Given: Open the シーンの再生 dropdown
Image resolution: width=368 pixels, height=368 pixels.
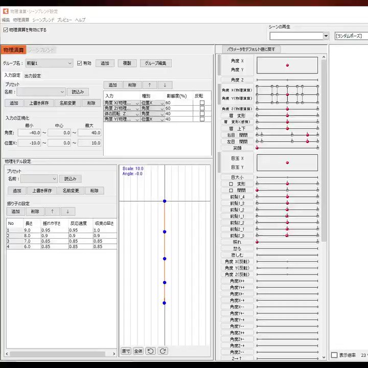Looking at the screenshot, I should (299, 36).
